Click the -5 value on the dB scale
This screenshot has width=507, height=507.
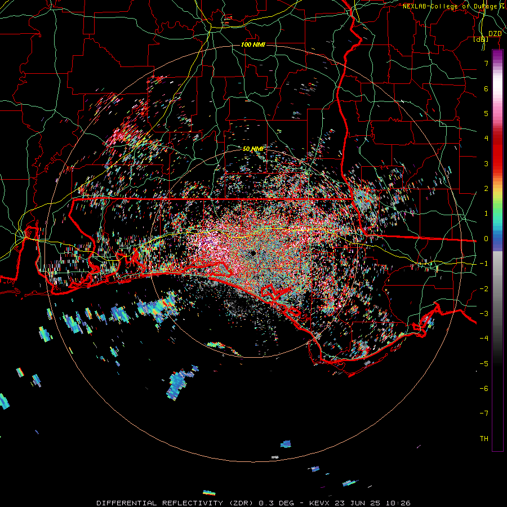pyautogui.click(x=484, y=363)
